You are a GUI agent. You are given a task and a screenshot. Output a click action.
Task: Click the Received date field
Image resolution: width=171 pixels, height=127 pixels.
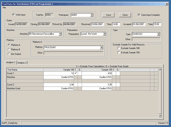(x=97, y=24)
